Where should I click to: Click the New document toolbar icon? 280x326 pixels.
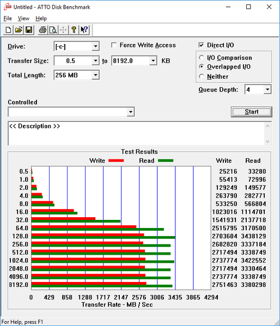tap(8, 30)
